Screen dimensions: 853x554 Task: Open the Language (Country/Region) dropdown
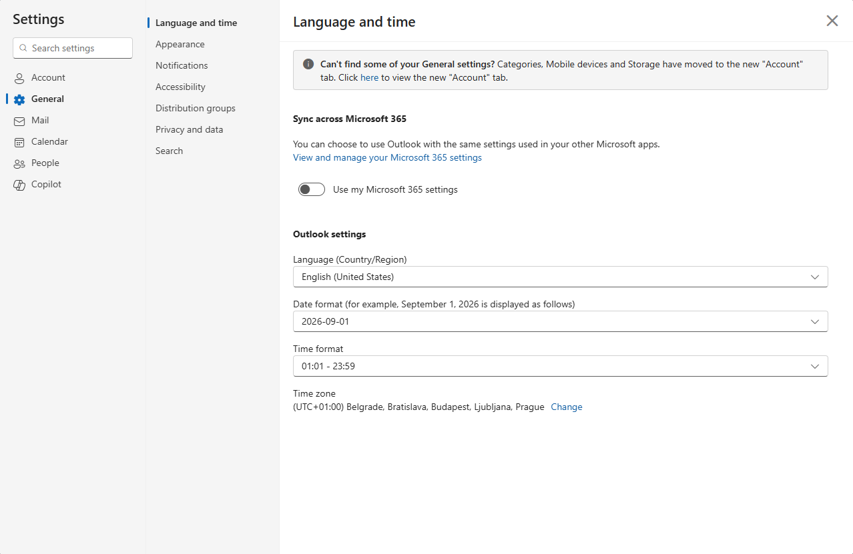coord(560,277)
